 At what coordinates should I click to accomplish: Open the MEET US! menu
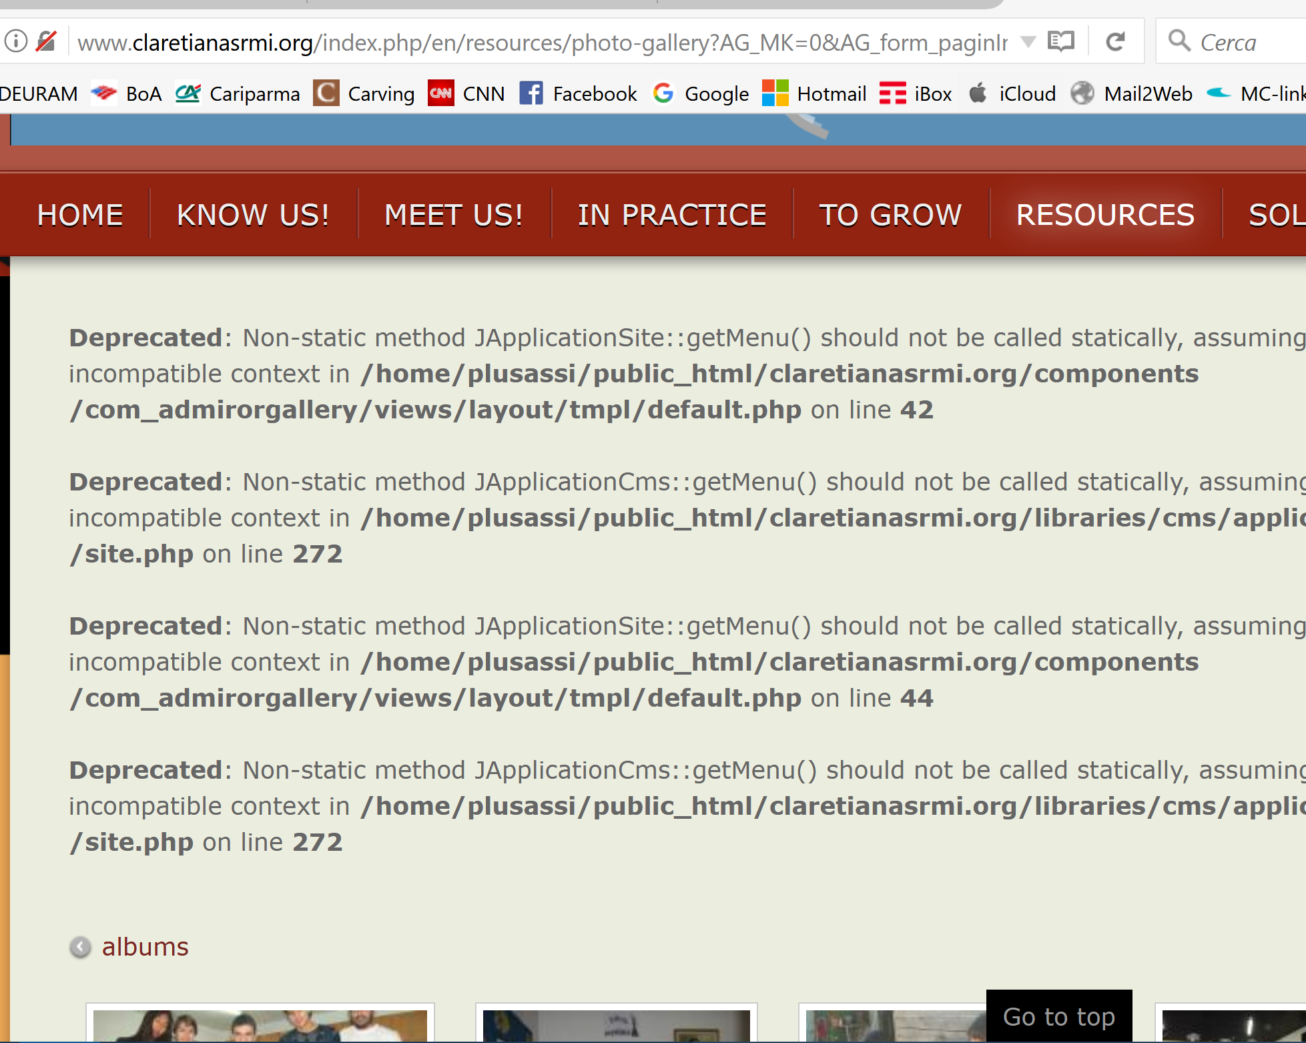(x=454, y=215)
